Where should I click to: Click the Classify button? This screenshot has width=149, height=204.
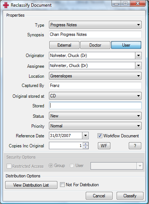[x=130, y=196]
